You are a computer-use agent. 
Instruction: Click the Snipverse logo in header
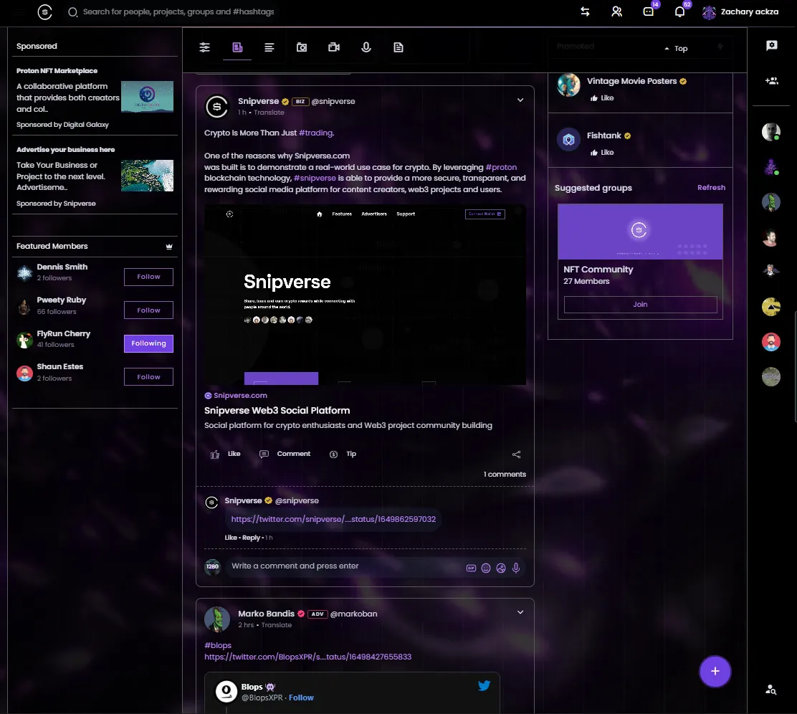[x=44, y=11]
